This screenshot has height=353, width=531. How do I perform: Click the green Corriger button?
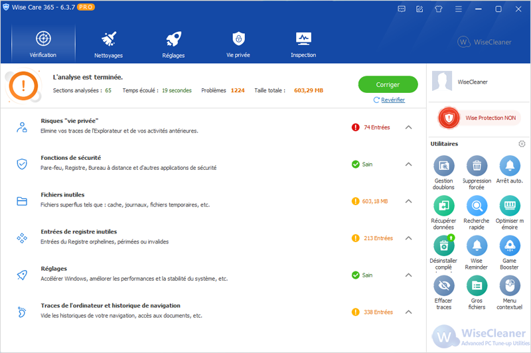[x=388, y=84]
